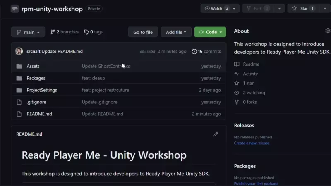Click the Readme book icon

(x=237, y=64)
